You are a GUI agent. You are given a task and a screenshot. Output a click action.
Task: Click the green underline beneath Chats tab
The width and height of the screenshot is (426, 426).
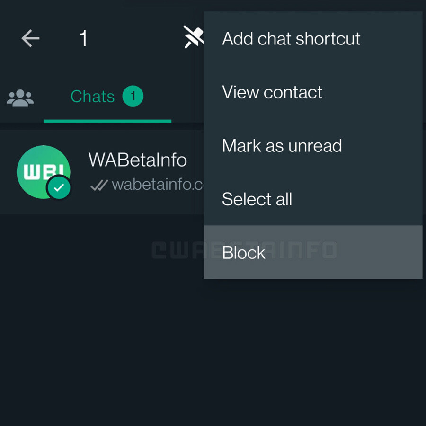point(107,121)
